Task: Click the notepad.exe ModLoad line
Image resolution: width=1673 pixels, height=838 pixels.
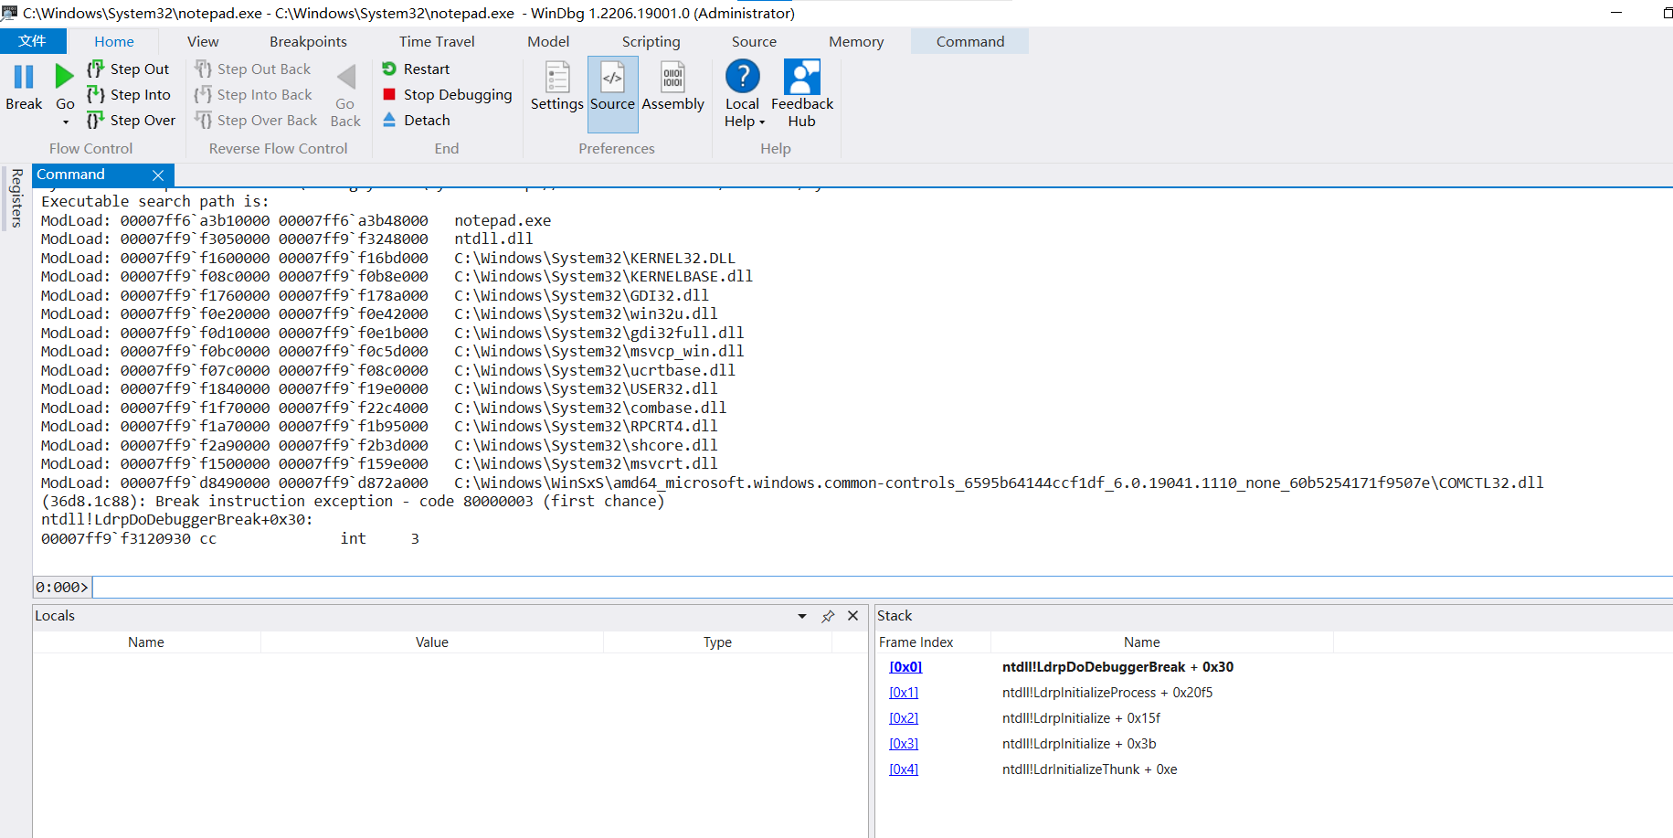Action: 296,221
